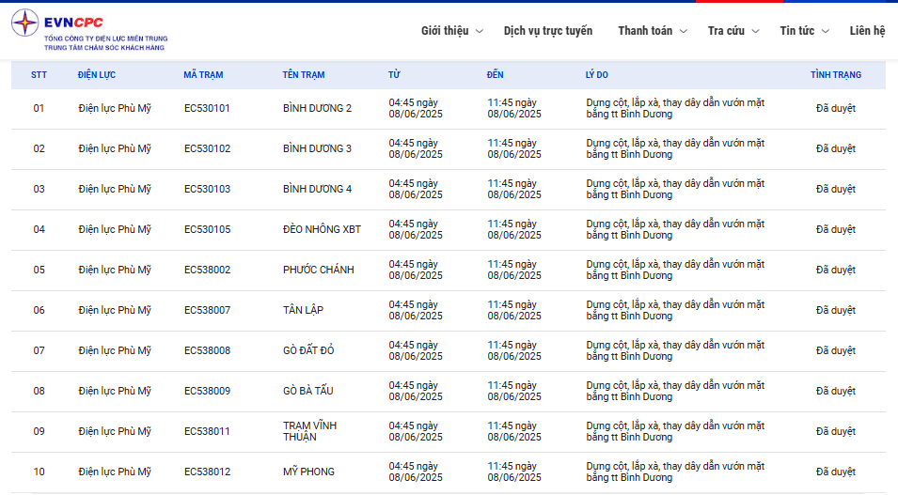Click the MÃ TRẠM column header
898x495 pixels.
(203, 75)
